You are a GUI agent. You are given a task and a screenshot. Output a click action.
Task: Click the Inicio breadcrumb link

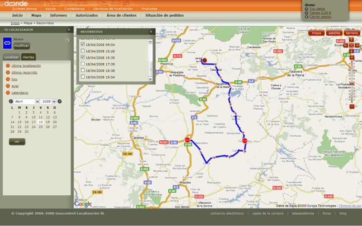[15, 23]
